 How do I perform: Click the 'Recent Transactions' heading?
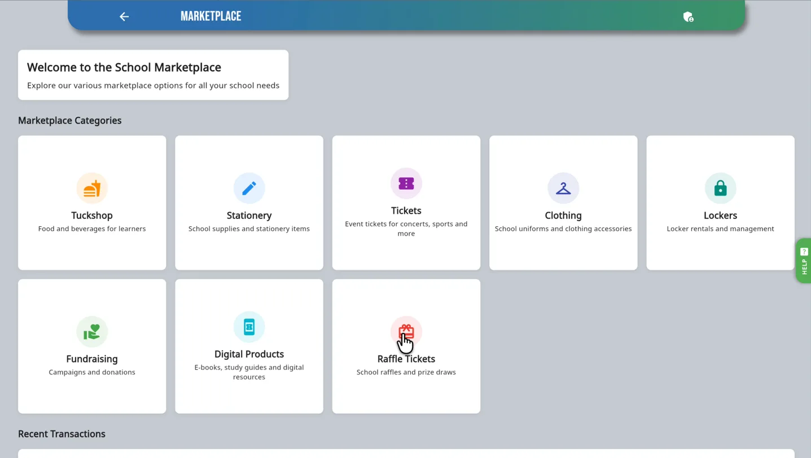[x=62, y=434]
